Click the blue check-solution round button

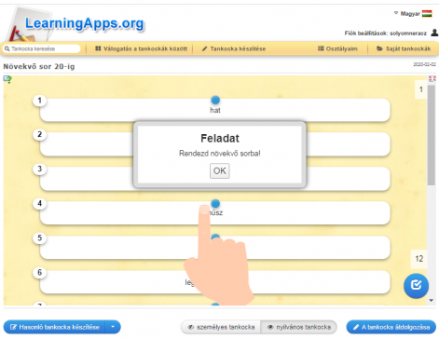416,286
